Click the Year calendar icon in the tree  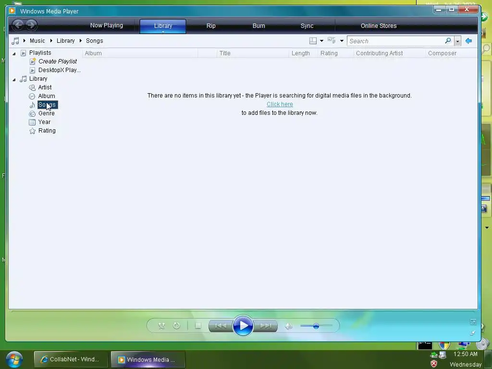point(32,122)
